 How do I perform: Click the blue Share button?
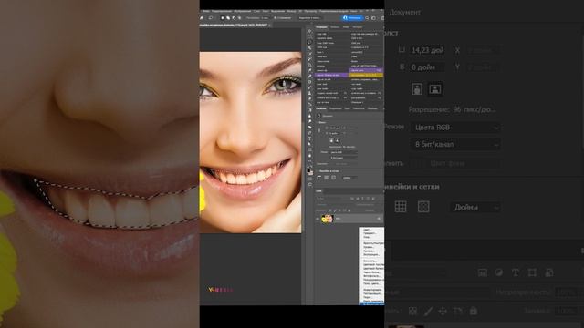click(352, 18)
